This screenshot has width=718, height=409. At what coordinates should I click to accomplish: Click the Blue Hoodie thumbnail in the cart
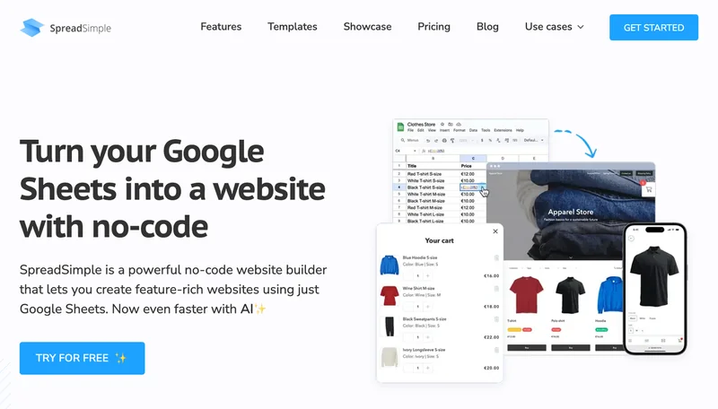pyautogui.click(x=390, y=265)
